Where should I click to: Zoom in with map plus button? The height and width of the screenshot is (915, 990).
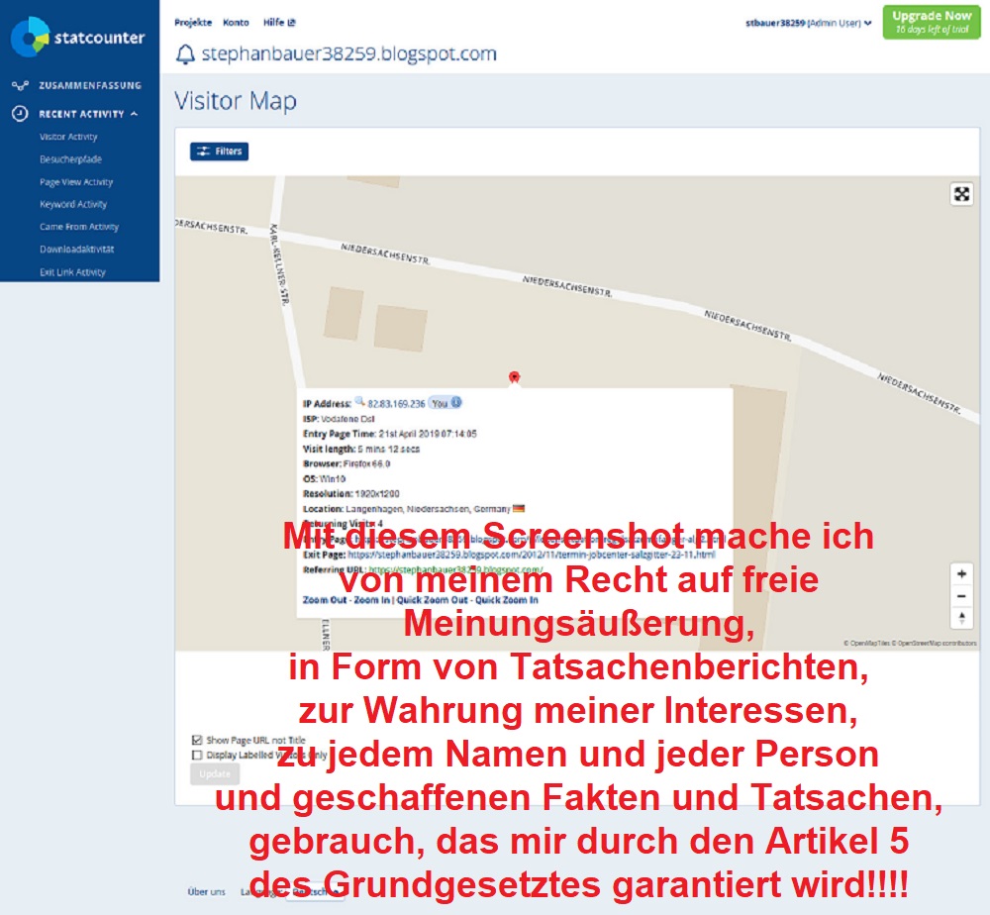coord(961,574)
